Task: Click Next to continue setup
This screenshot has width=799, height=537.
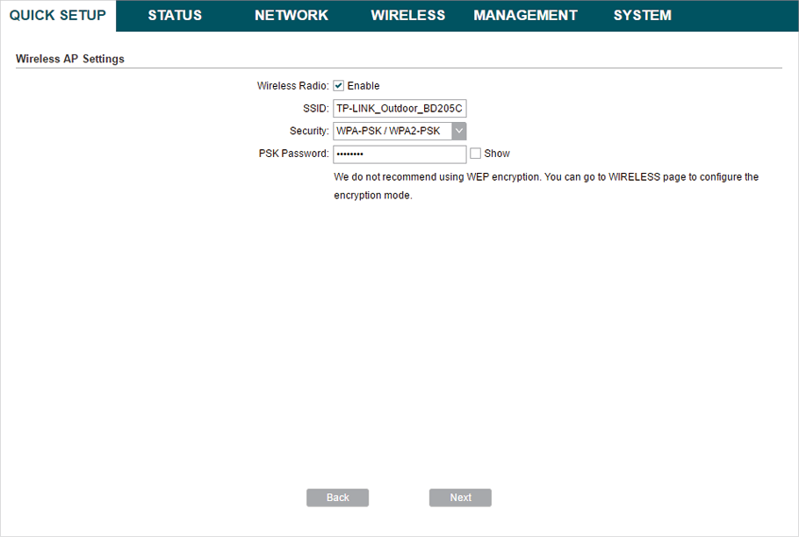Action: 460,498
